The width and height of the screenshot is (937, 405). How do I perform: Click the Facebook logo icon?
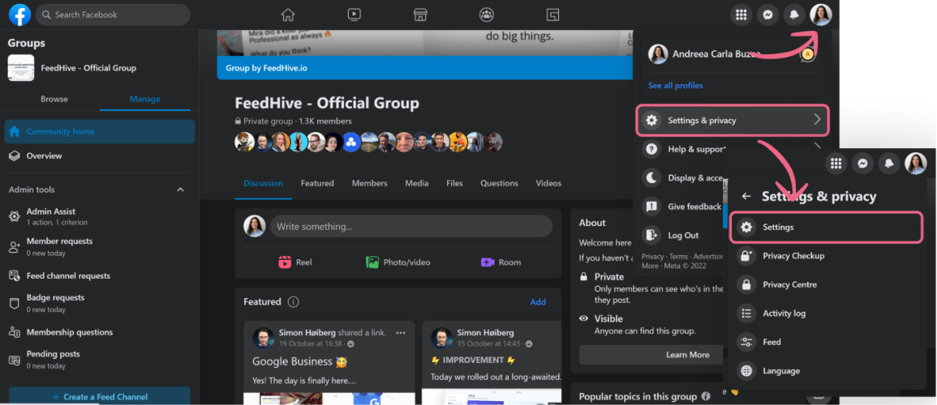click(19, 15)
